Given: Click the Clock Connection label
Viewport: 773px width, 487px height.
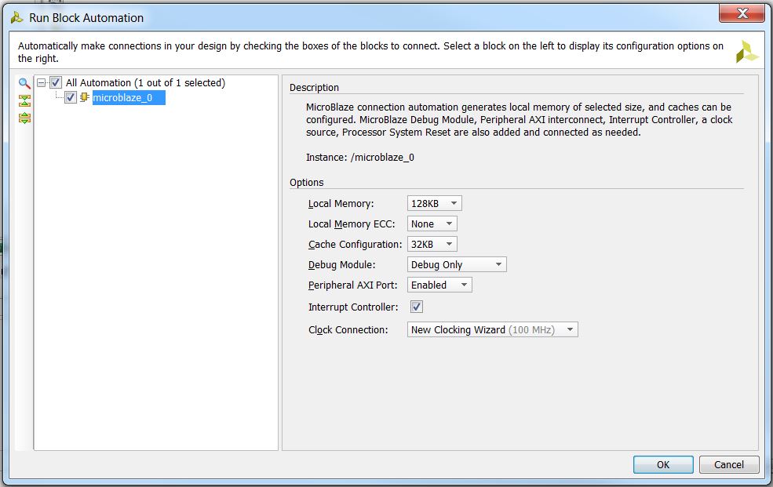Looking at the screenshot, I should pos(348,329).
